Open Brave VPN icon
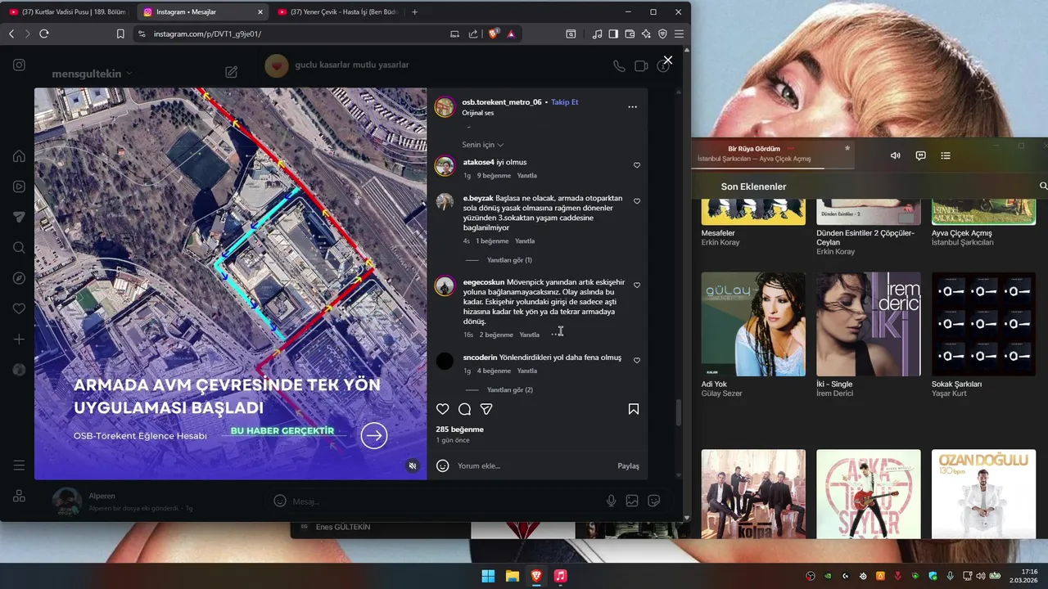This screenshot has height=589, width=1048. (662, 34)
